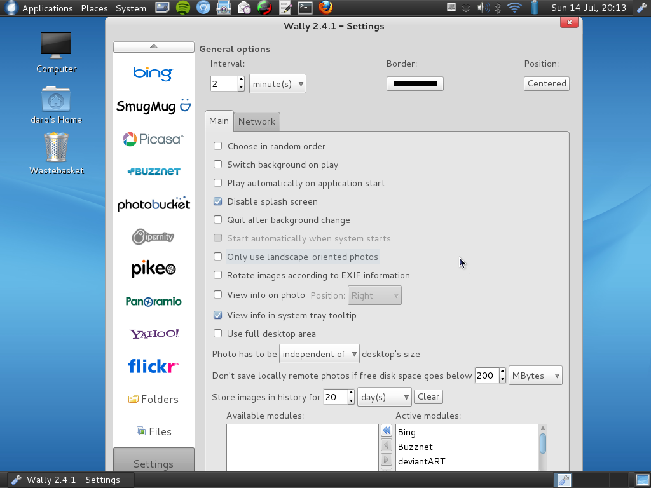Viewport: 651px width, 488px height.
Task: Check Quit after background change
Action: pos(217,219)
